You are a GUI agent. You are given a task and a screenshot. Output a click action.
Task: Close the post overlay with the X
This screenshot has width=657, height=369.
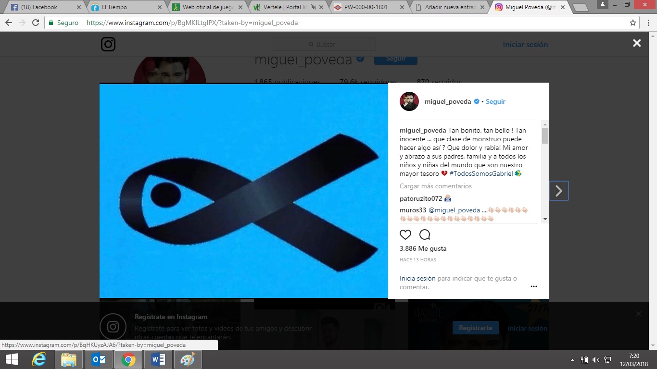pos(637,43)
